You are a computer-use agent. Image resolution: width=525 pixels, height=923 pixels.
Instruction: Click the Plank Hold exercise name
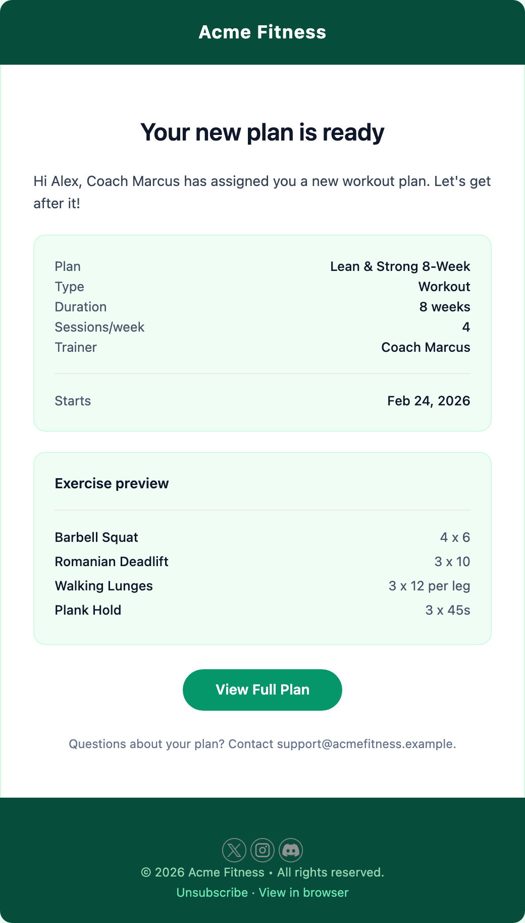[x=88, y=610]
